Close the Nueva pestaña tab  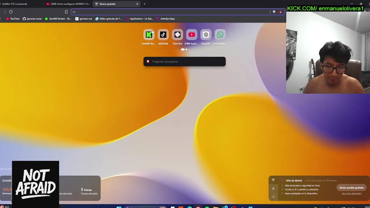click(x=137, y=4)
